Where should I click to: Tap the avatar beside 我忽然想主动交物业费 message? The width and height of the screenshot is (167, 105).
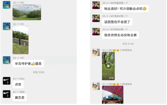[x=96, y=32]
